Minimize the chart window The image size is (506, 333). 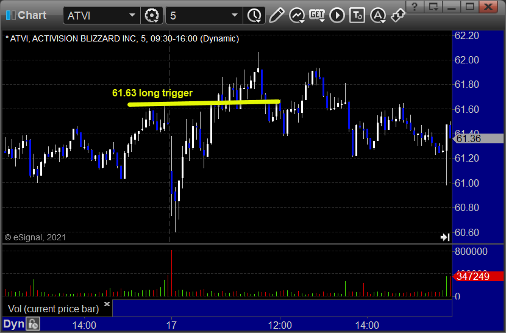point(452,7)
